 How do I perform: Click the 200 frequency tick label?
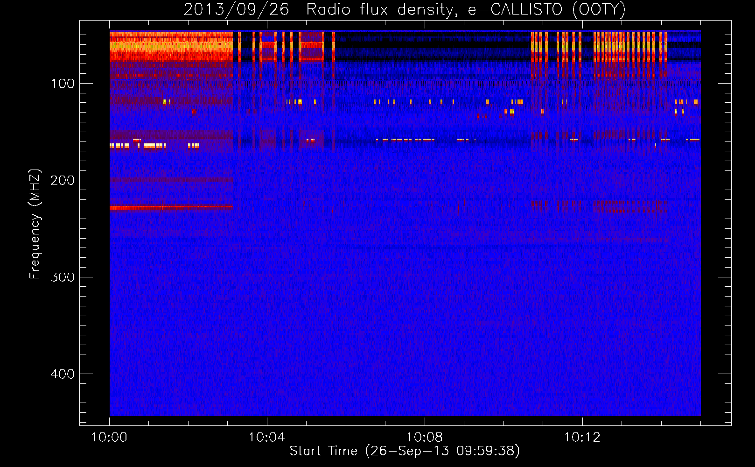[x=63, y=180]
